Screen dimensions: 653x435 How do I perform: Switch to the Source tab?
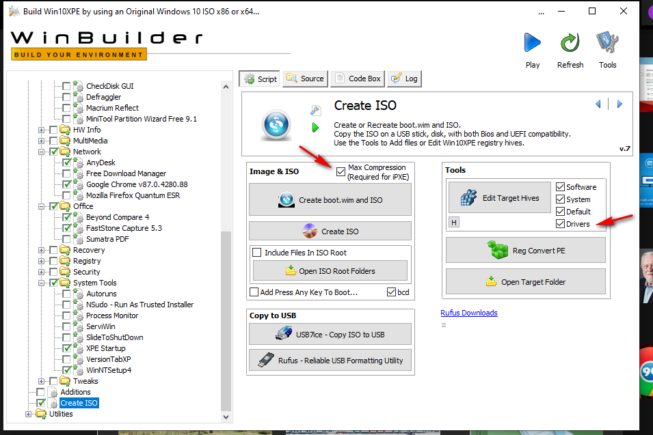(305, 79)
